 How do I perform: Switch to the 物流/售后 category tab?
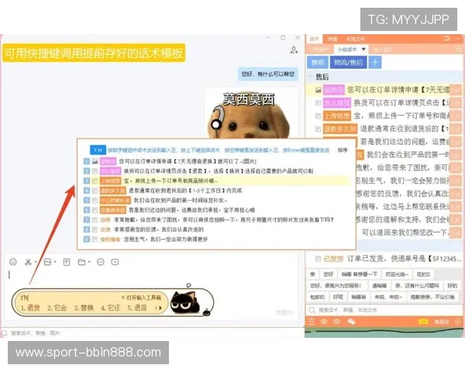pos(349,62)
